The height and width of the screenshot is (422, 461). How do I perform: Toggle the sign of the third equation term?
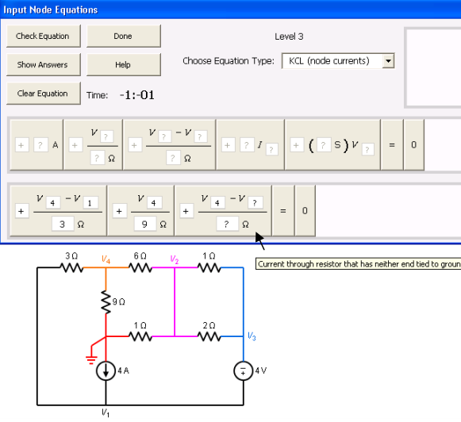pos(186,211)
